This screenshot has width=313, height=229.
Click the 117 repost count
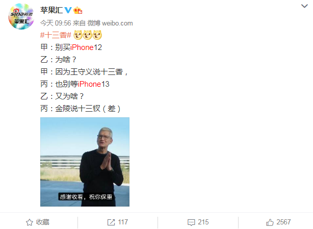click(123, 222)
